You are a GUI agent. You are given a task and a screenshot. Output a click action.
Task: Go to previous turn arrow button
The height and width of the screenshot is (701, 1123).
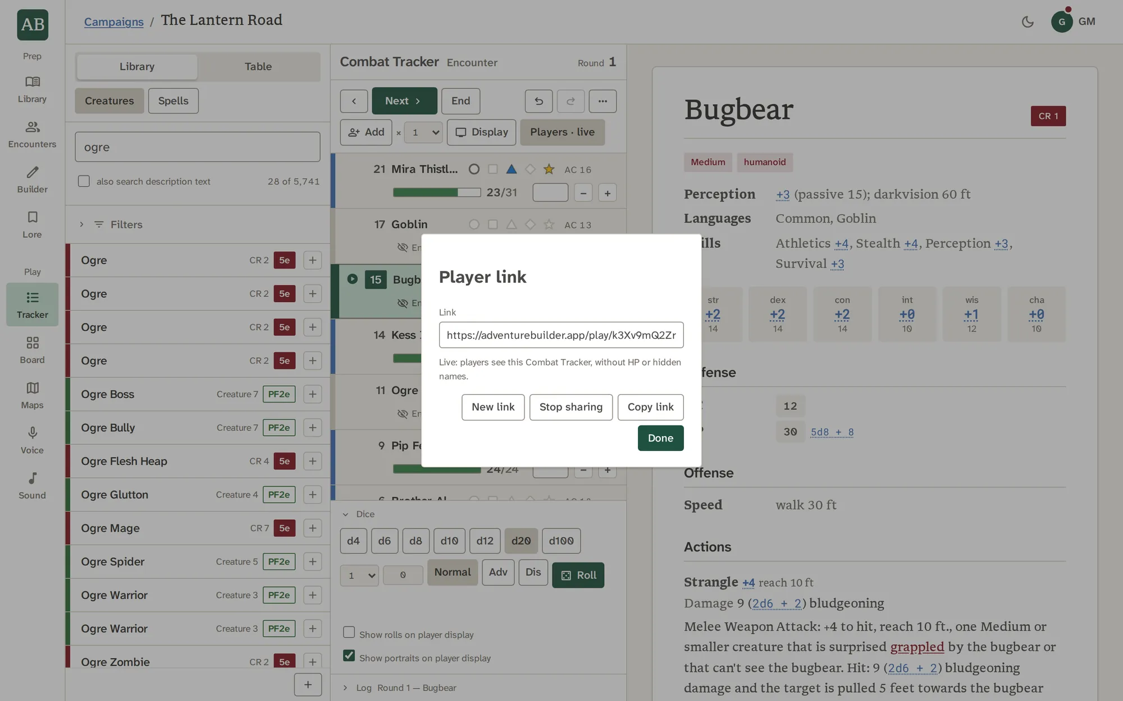(x=354, y=101)
